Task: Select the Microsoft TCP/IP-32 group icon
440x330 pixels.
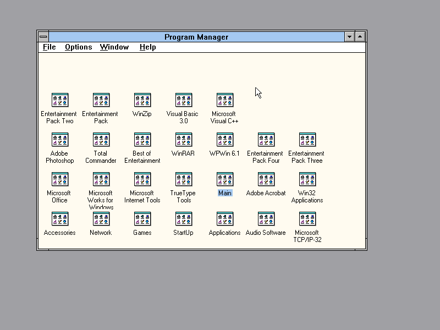Action: (x=307, y=219)
